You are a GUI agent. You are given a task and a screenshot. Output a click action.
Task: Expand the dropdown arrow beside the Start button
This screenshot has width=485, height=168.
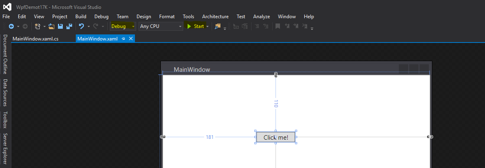[x=207, y=26]
